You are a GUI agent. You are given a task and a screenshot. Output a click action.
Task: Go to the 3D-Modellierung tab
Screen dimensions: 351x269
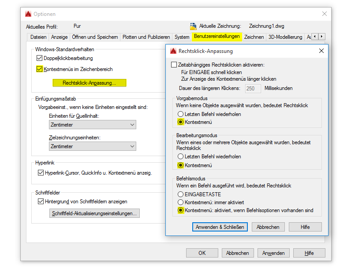click(285, 37)
